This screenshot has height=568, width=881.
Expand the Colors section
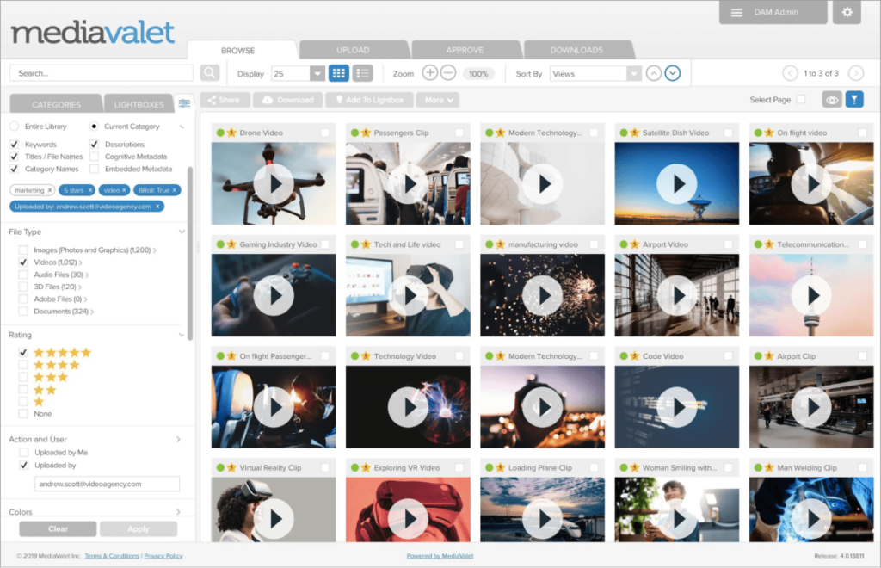178,512
